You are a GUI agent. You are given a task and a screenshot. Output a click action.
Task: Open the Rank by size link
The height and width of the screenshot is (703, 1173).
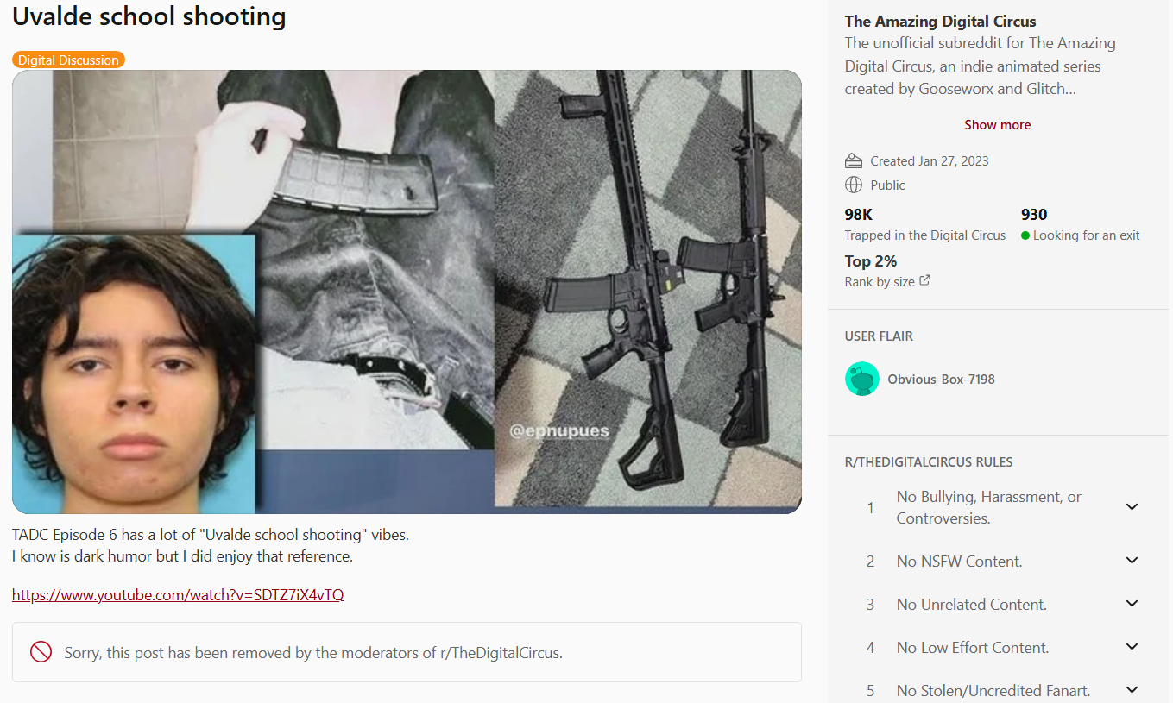(887, 281)
